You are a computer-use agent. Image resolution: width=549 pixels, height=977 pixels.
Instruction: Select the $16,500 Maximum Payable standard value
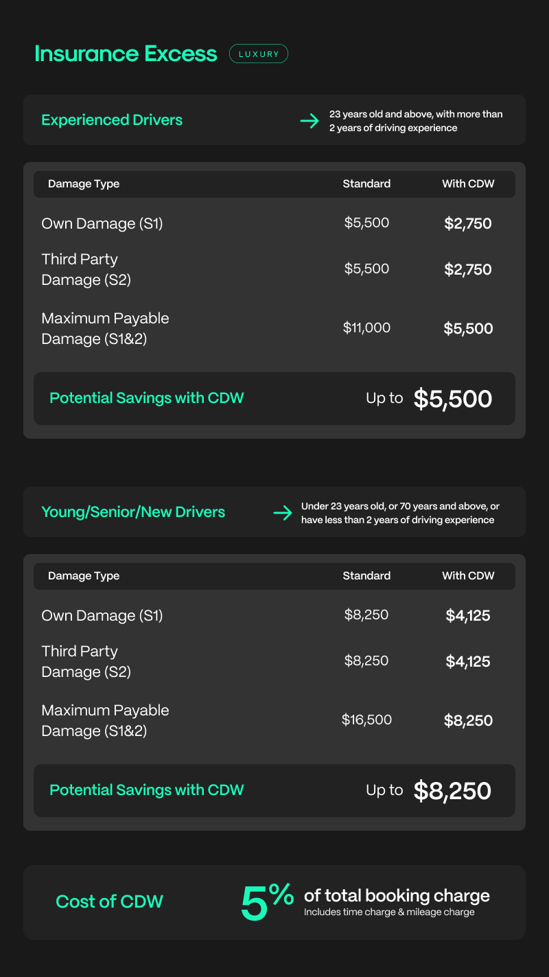pyautogui.click(x=366, y=720)
